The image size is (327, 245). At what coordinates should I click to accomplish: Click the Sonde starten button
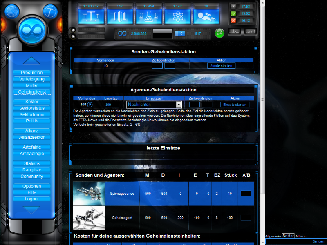[221, 65]
